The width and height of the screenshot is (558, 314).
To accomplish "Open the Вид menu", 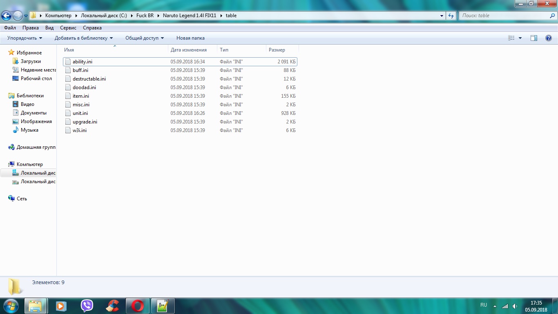I will [49, 28].
